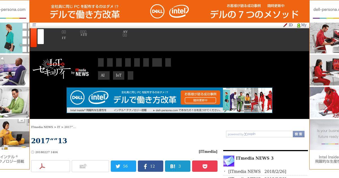Click the ITmedia NEWS logo in the header

tap(82, 72)
